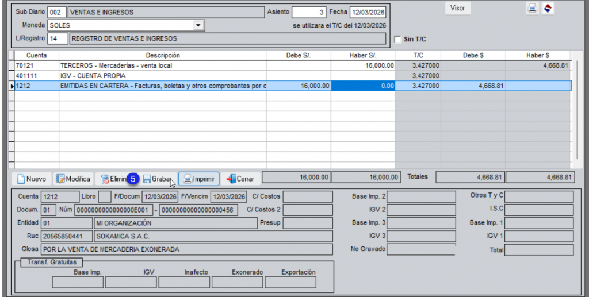This screenshot has height=297, width=589.
Task: Click the Transf. Gratuitas Exportación field
Action: [290, 283]
